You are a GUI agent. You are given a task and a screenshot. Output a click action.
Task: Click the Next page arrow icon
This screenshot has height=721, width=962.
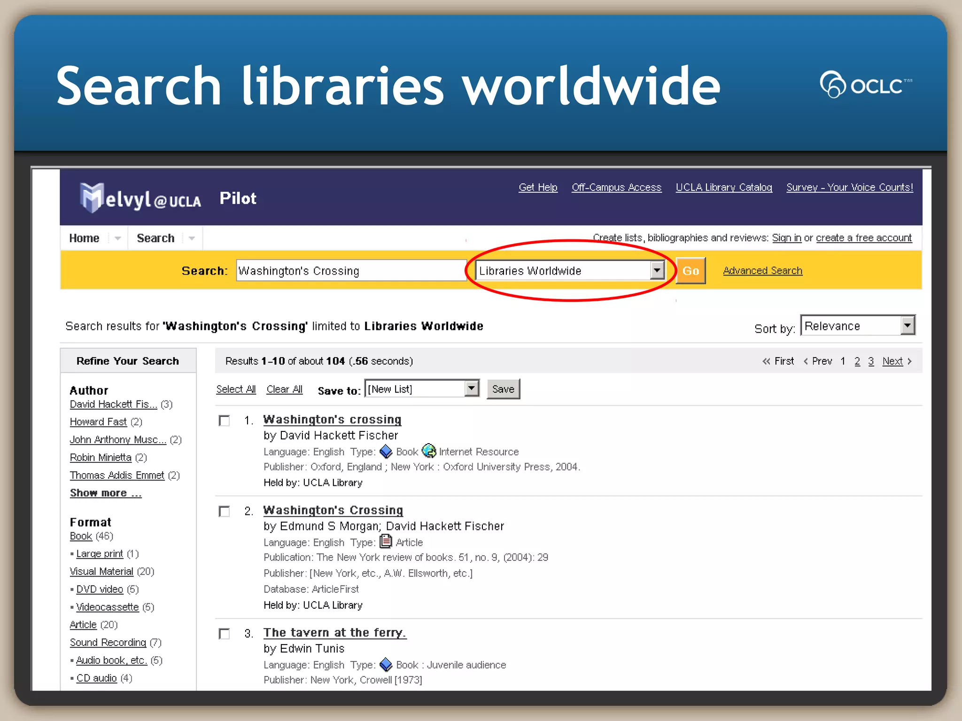[x=909, y=361]
